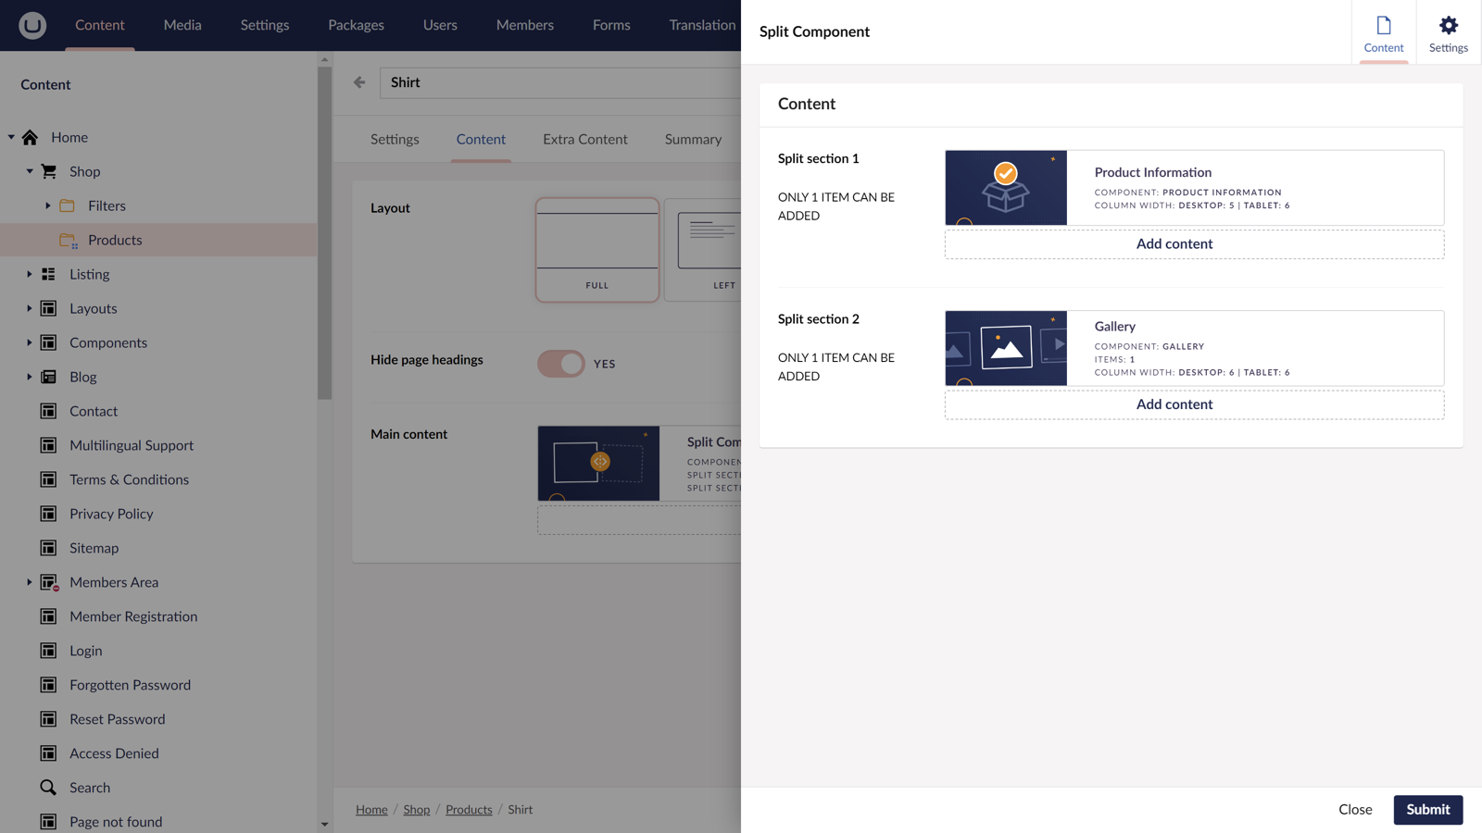This screenshot has width=1482, height=833.
Task: Select the LEFT layout option
Action: point(713,250)
